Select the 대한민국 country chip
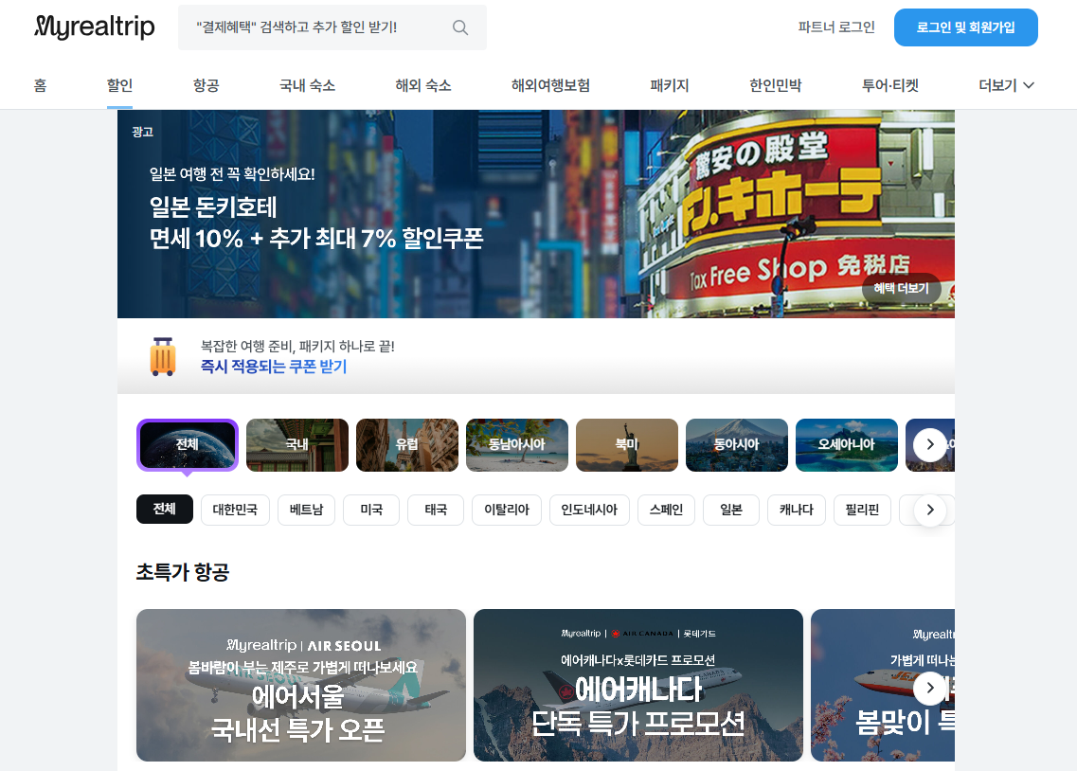Viewport: 1077px width, 771px height. 235,510
